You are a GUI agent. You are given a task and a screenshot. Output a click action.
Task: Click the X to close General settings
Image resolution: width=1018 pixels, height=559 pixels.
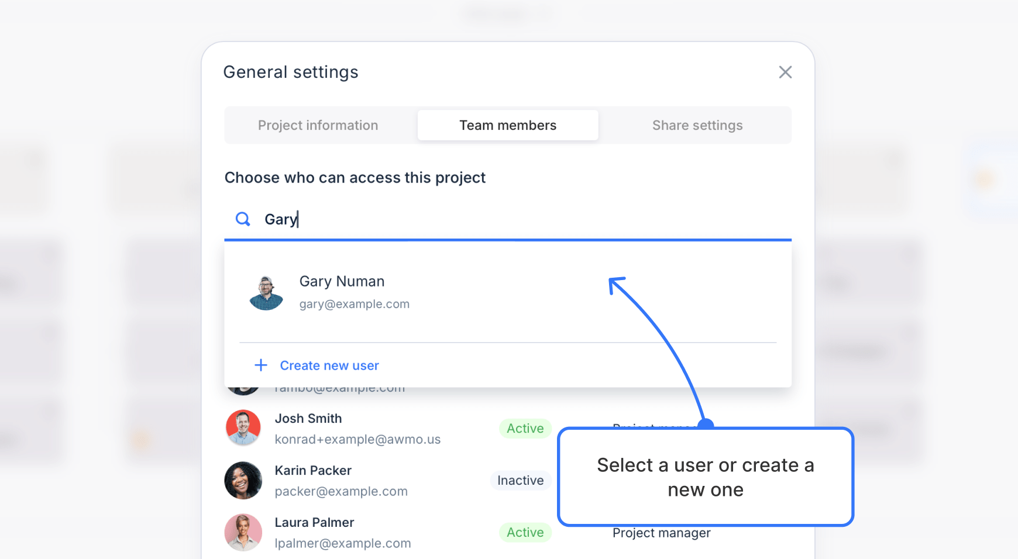coord(785,72)
